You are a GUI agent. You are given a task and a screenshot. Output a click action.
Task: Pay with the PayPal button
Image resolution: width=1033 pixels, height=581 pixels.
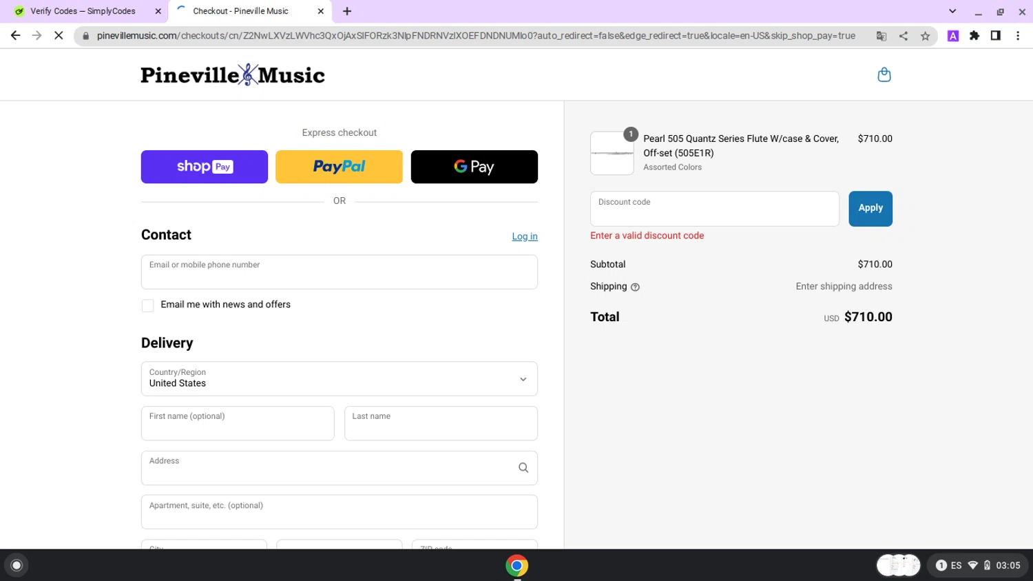point(339,167)
